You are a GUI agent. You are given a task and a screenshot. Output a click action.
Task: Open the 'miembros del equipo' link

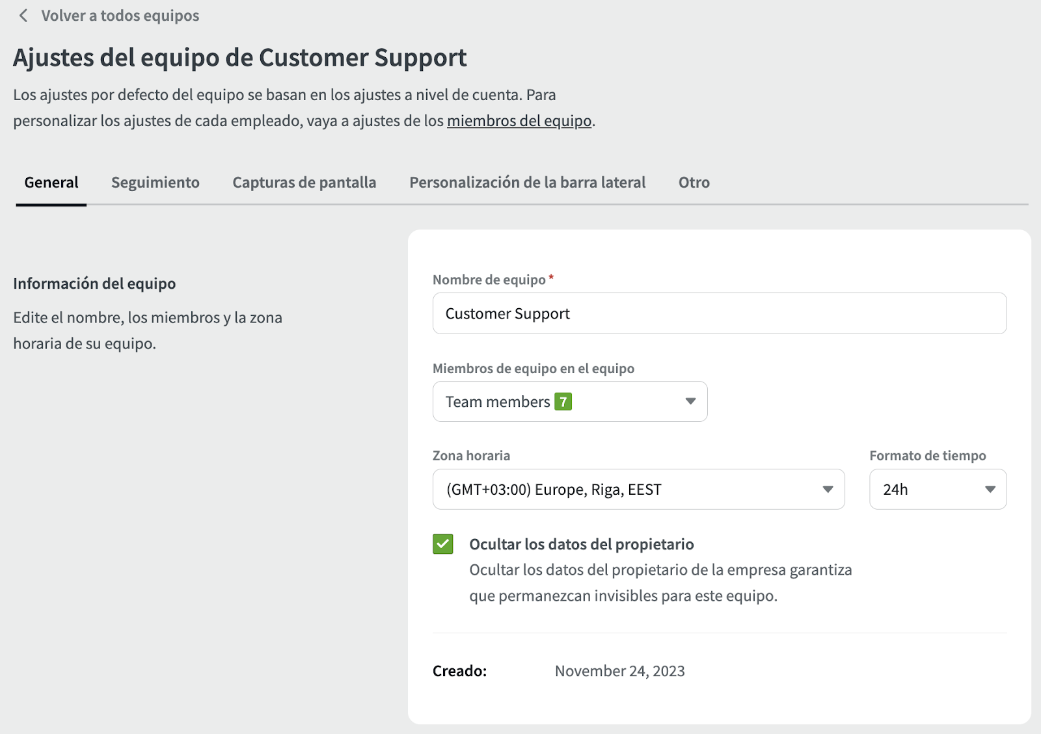[x=519, y=121]
